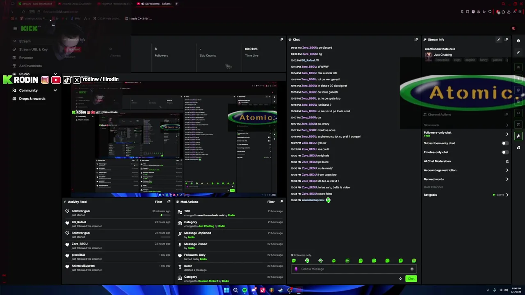Click Counter-Strike 2 link in Mod Actions

pos(208,281)
